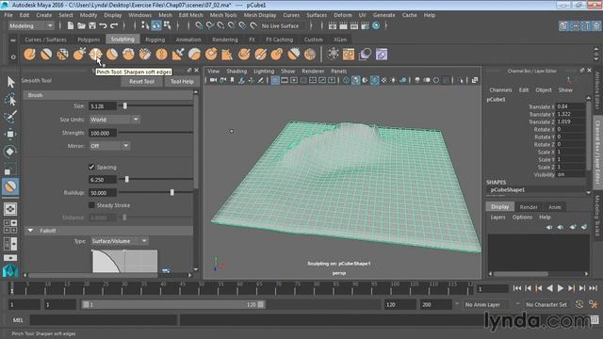Select the Smear tool shelf icon
The height and width of the screenshot is (339, 603).
(260, 55)
